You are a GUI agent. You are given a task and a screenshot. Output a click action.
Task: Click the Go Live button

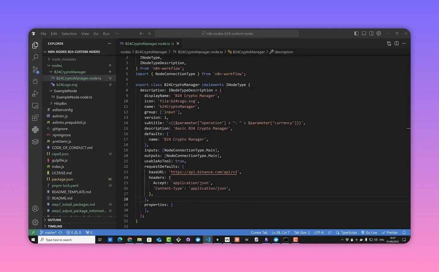tap(369, 232)
